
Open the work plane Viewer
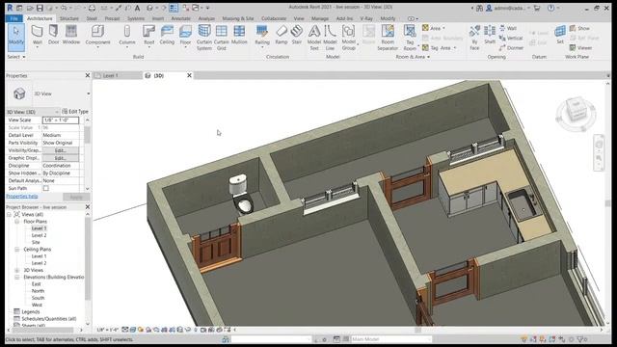coord(580,47)
